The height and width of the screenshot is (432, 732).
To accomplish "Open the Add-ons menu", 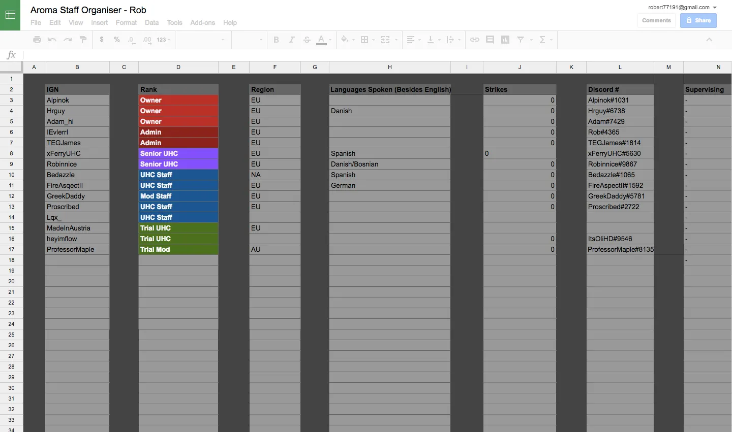I will point(202,23).
